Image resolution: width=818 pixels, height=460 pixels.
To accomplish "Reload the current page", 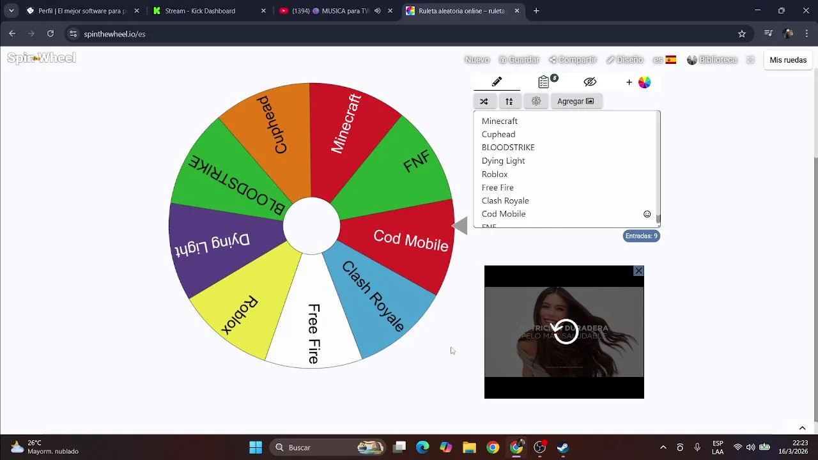I will click(x=50, y=34).
